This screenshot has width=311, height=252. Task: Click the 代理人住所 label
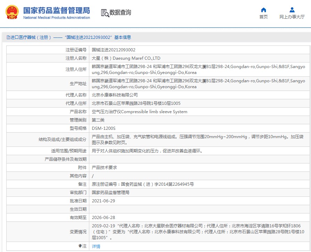[76, 103]
